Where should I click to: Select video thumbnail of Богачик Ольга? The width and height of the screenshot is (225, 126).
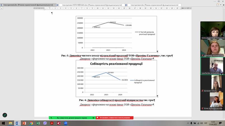[x=212, y=84]
